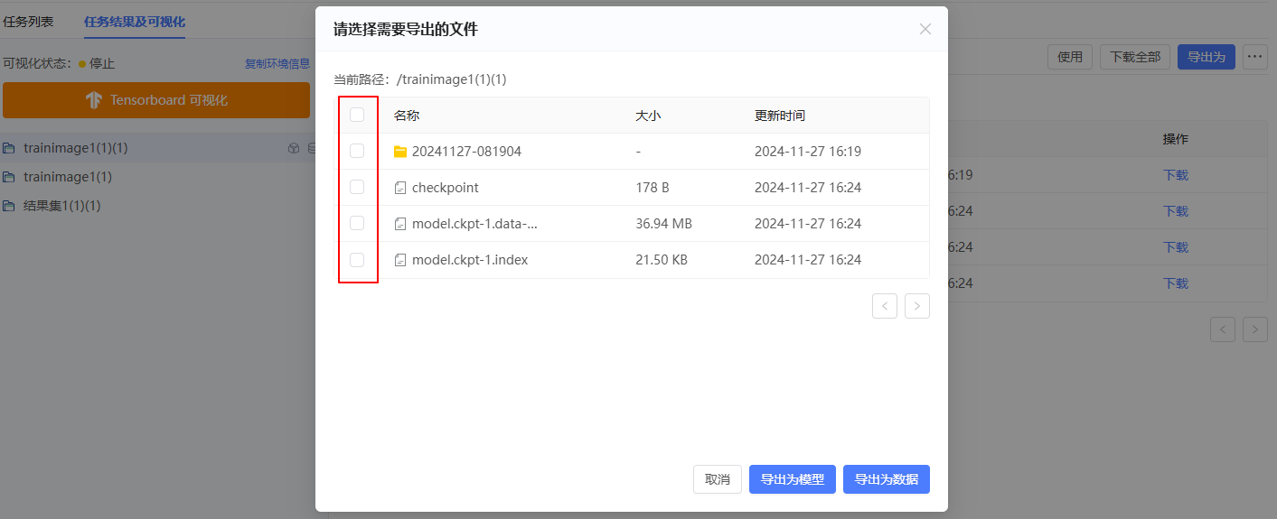Click the file icon beside checkpoint

point(400,188)
